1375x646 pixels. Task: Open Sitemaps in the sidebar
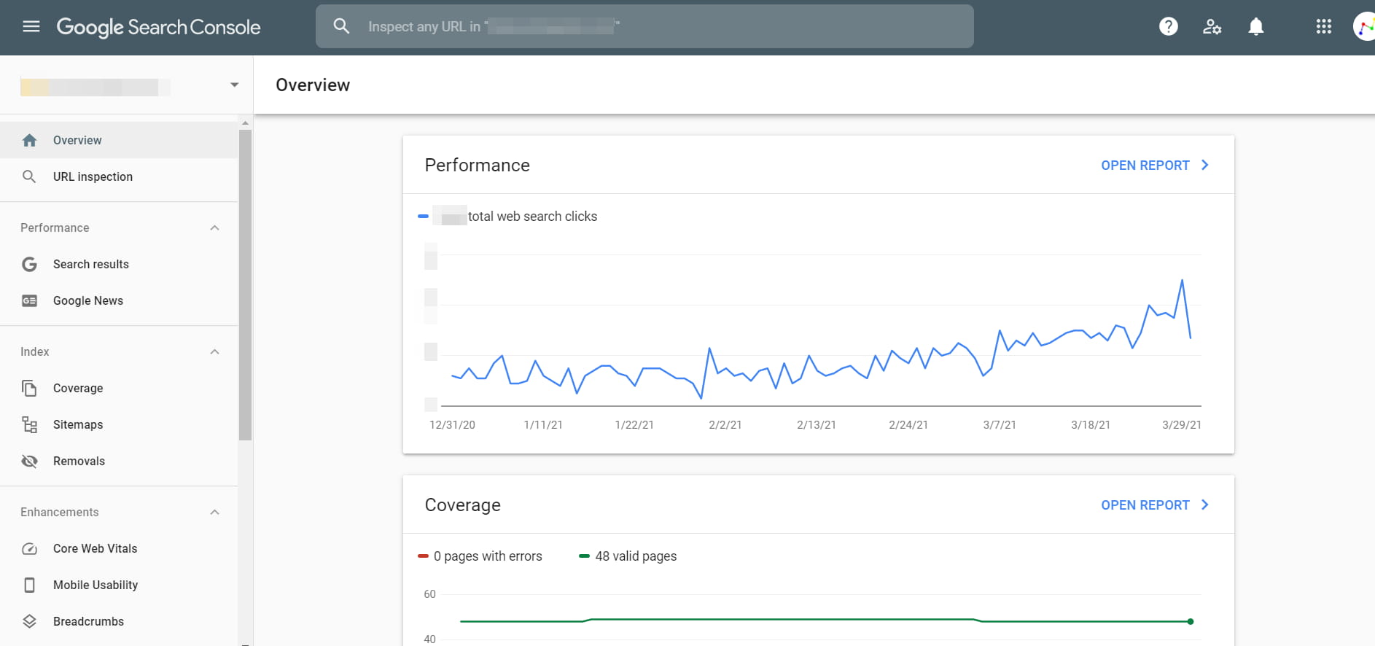pos(119,424)
